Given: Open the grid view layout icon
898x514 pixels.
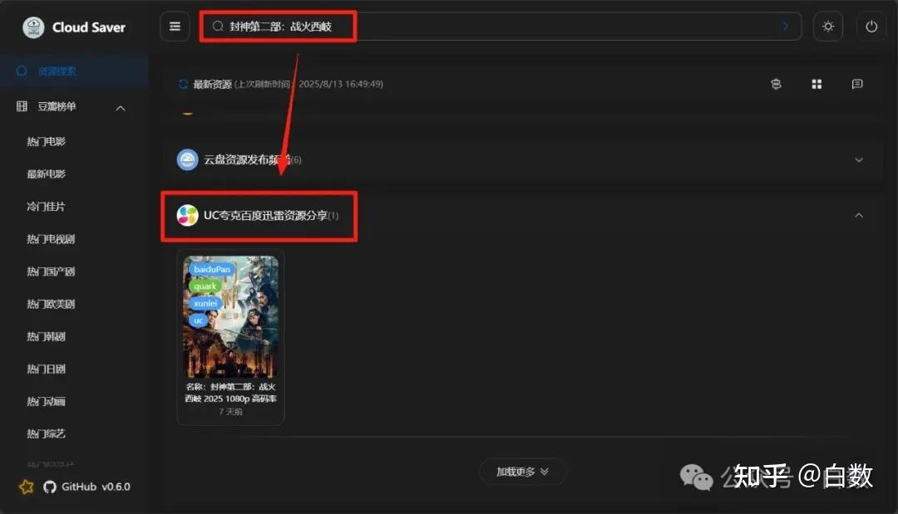Looking at the screenshot, I should tap(816, 84).
